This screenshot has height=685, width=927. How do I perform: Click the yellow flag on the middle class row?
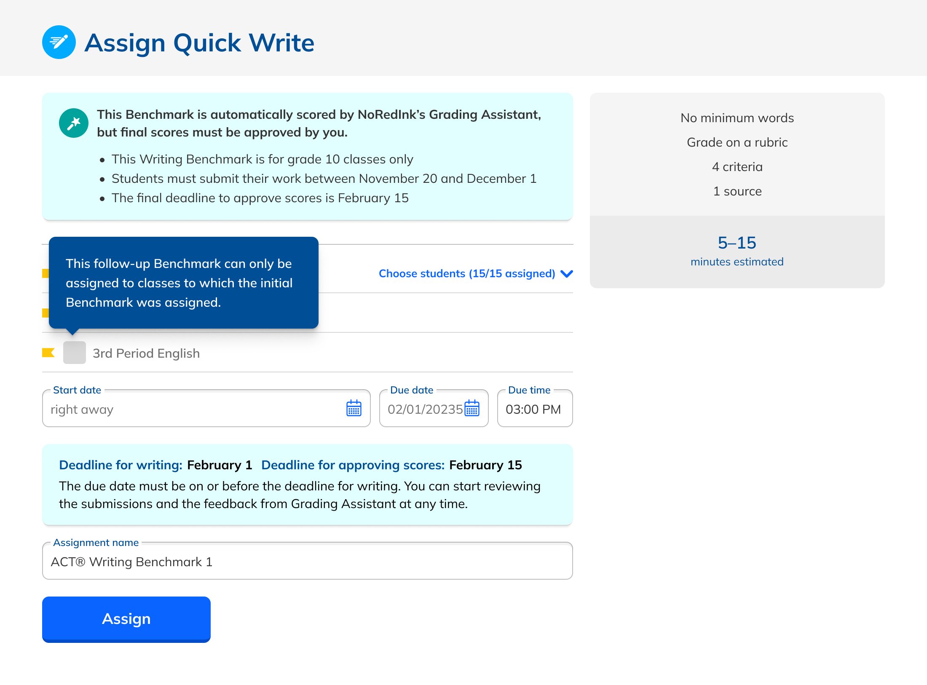[45, 313]
